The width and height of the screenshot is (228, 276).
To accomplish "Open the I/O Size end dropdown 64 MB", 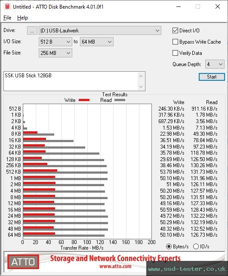I will tap(97, 42).
